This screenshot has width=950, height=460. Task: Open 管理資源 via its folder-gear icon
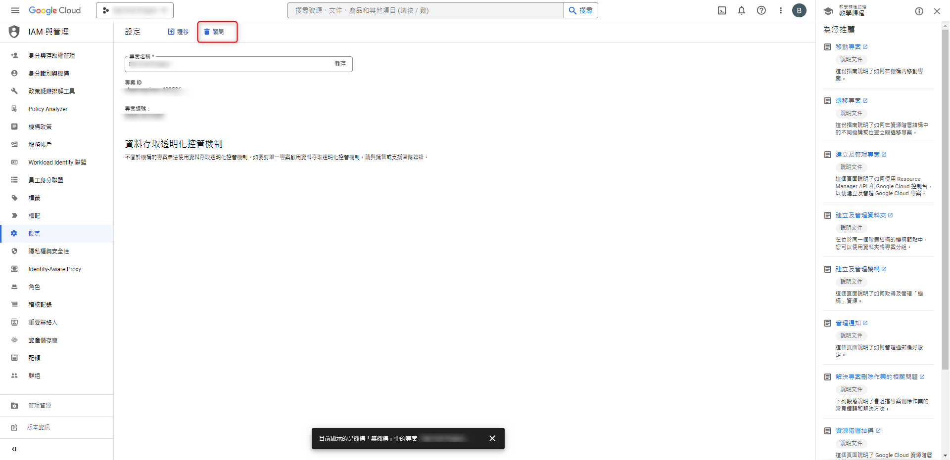click(14, 406)
